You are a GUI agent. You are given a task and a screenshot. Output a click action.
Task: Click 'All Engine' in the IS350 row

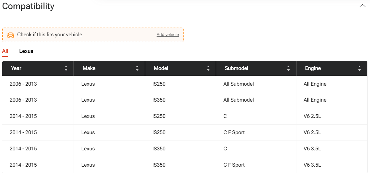(315, 100)
